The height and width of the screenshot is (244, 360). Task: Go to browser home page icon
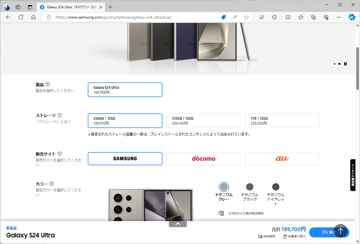33,17
